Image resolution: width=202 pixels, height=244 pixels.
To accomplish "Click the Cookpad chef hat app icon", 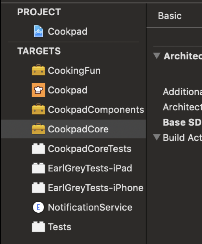I will coord(38,90).
